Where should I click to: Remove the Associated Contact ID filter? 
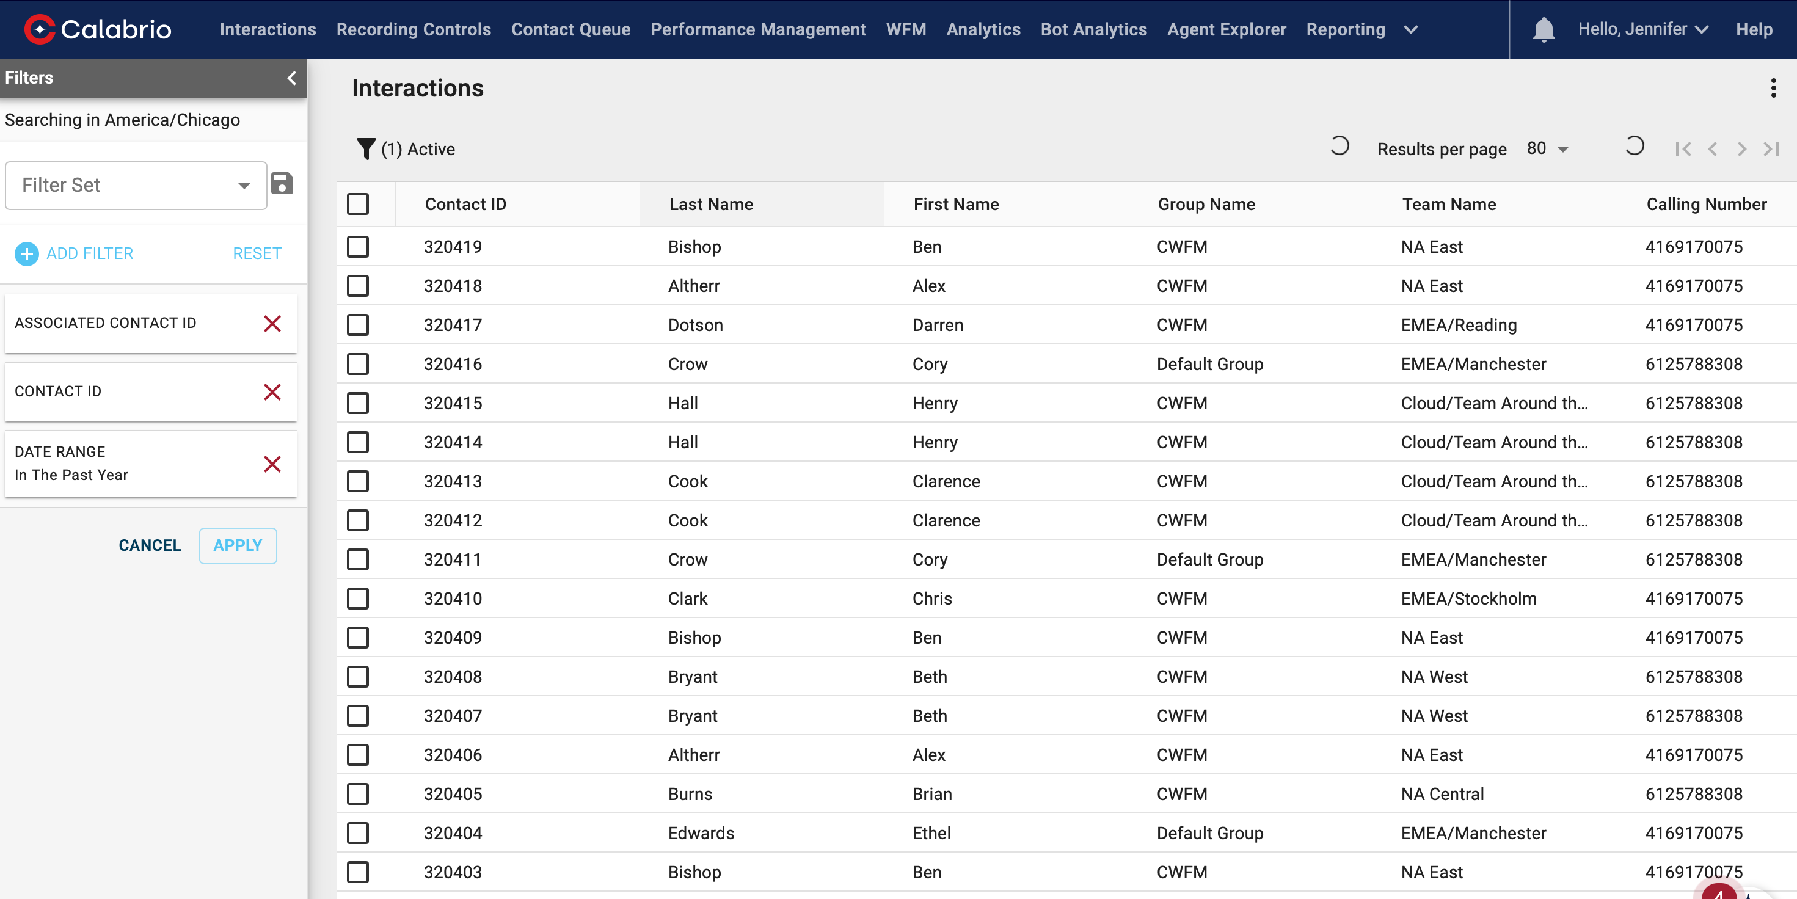272,324
